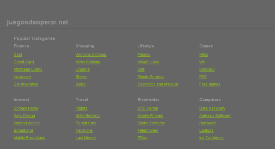Click the XBox360 games link
275x149 pixels.
(x=207, y=69)
